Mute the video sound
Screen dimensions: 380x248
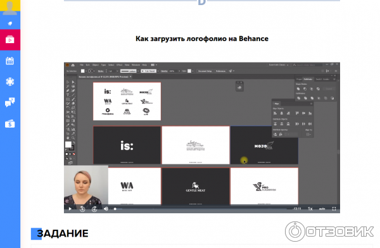(106, 209)
